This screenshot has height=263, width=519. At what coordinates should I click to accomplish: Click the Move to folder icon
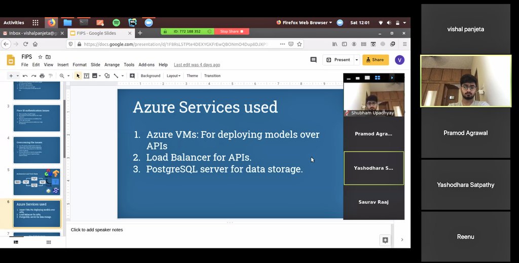48,57
